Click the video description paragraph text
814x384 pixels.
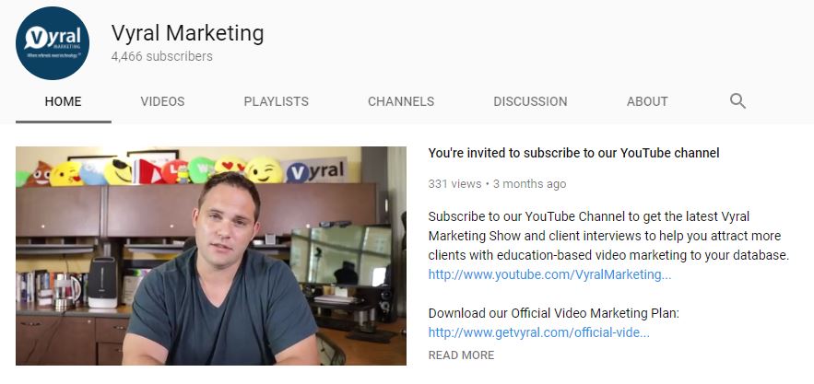click(608, 236)
